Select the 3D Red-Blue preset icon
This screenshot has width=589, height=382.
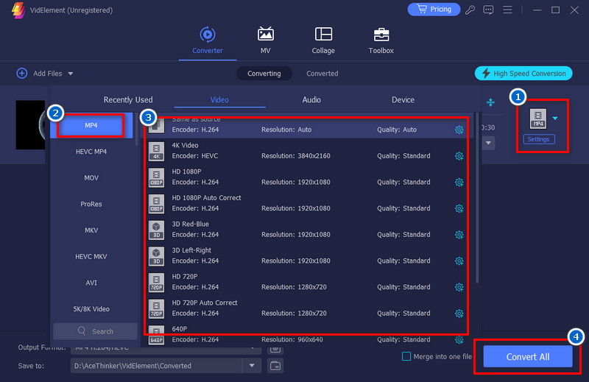[156, 230]
